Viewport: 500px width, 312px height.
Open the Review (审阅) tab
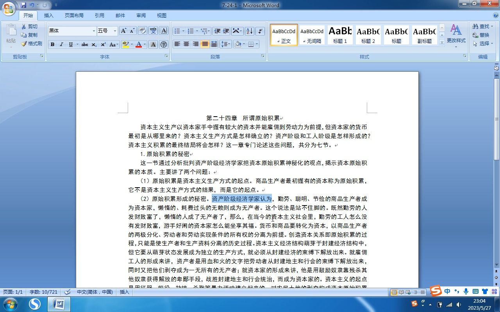pyautogui.click(x=141, y=16)
